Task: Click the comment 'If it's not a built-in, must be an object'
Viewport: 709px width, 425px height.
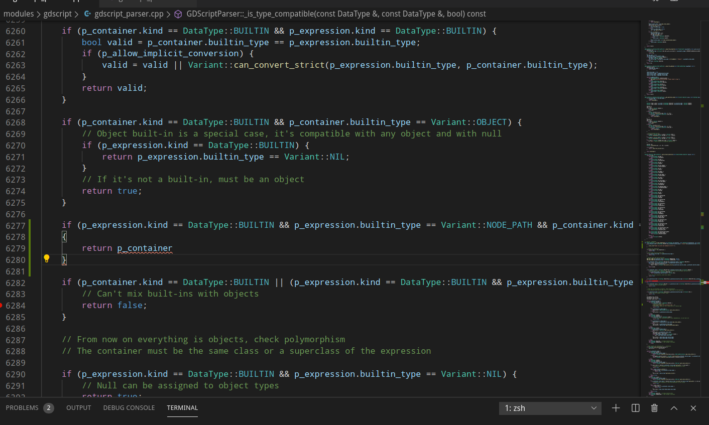Action: point(193,179)
